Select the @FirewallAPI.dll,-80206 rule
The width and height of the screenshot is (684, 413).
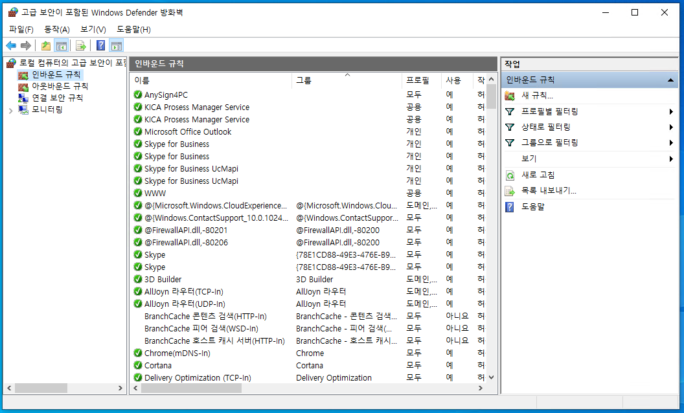click(186, 242)
